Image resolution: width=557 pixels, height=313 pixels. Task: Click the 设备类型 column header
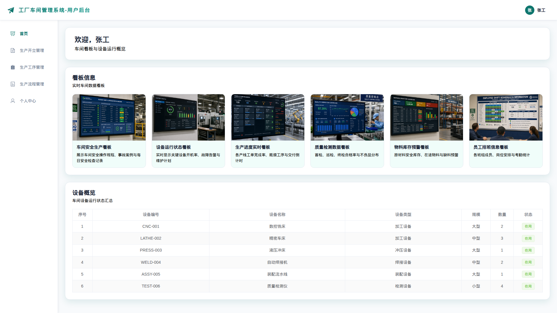click(x=403, y=214)
